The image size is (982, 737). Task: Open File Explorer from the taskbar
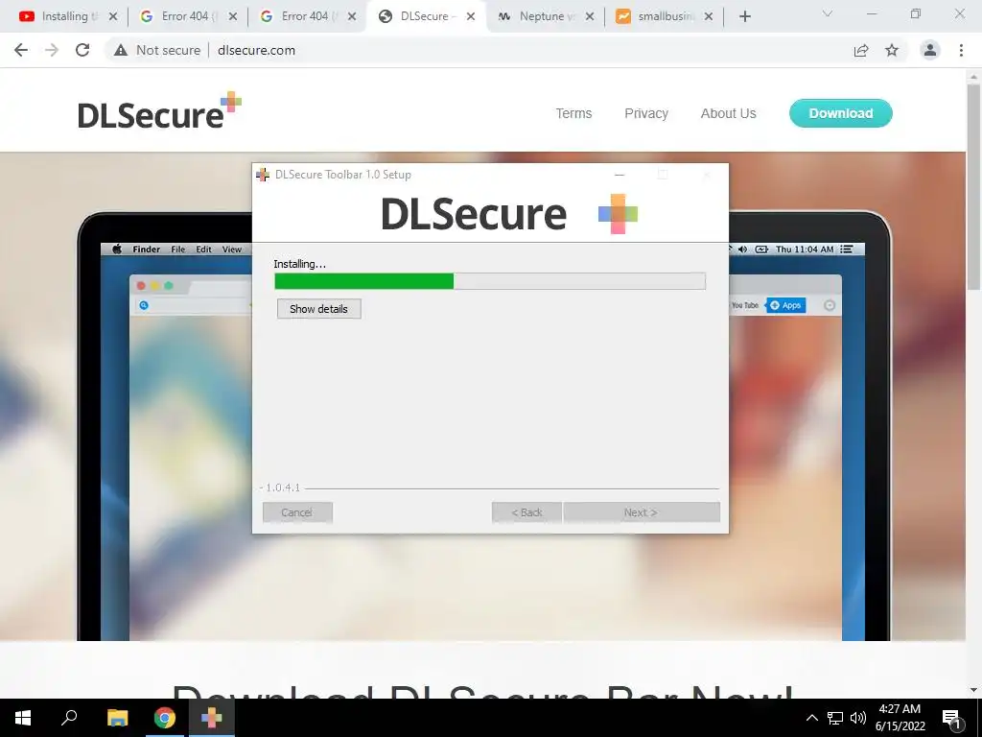(x=118, y=718)
